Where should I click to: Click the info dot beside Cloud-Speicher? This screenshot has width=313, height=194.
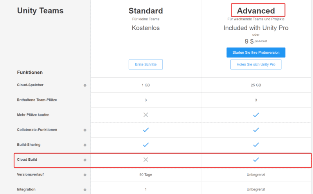coord(85,85)
